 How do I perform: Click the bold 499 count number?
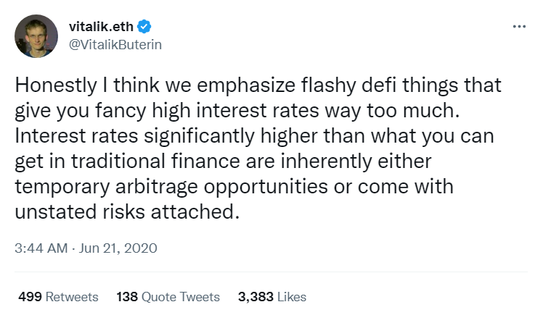coord(30,297)
